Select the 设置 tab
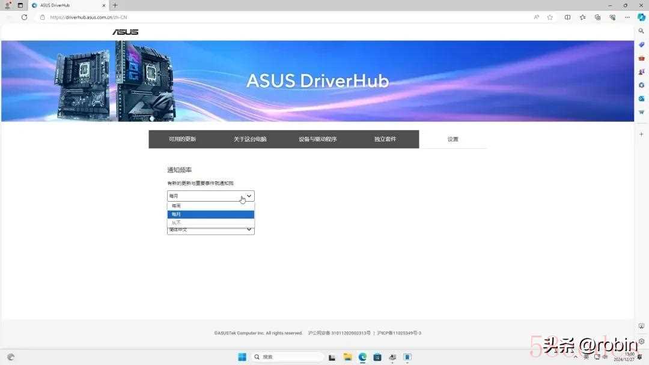 (x=453, y=139)
